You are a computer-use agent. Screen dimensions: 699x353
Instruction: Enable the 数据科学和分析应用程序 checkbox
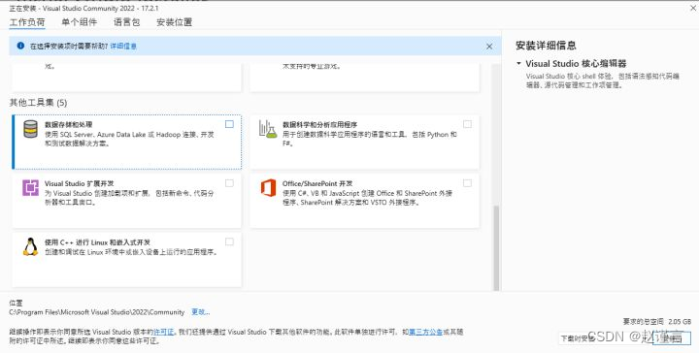pos(467,124)
